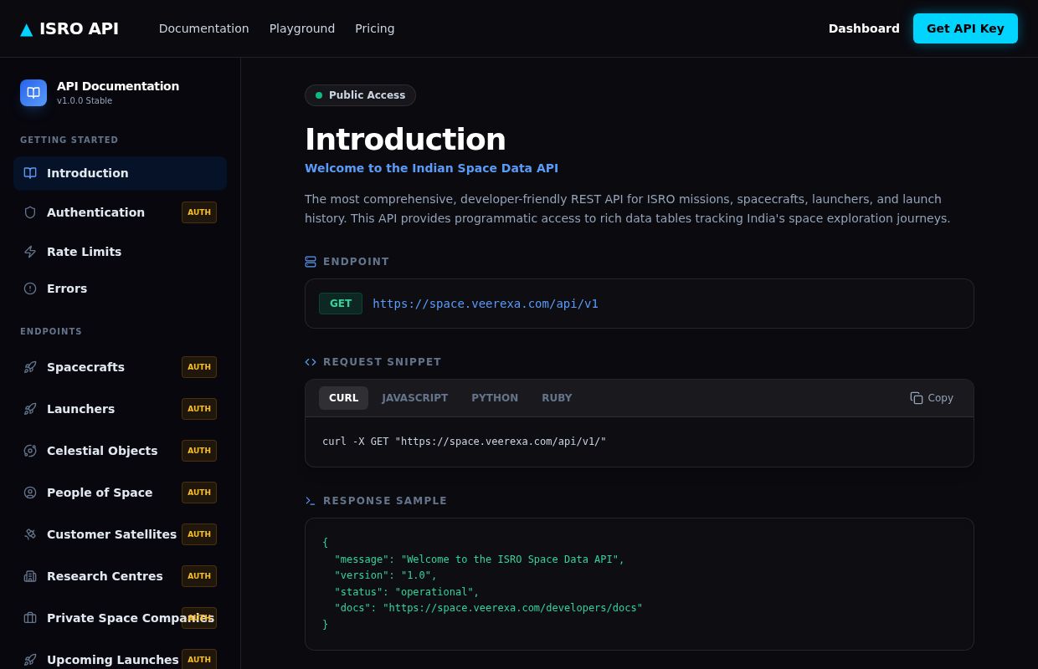Click the AUTH badge next to Celestial Objects
The height and width of the screenshot is (669, 1038).
(x=199, y=451)
